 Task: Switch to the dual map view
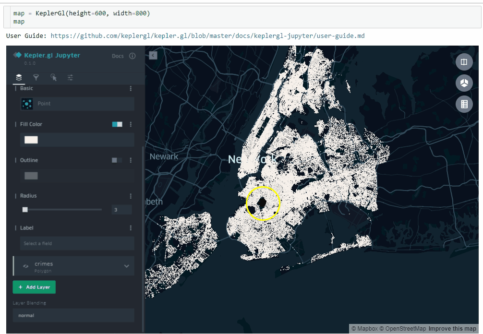(464, 62)
